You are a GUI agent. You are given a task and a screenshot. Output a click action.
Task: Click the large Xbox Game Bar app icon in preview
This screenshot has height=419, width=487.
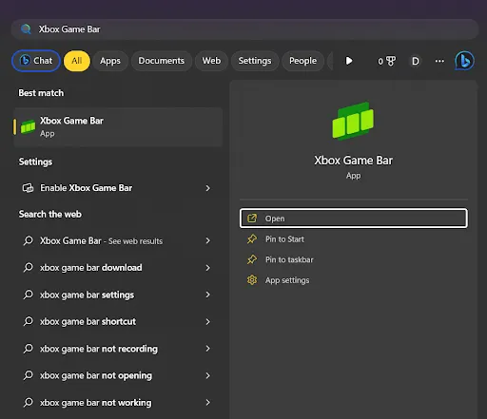tap(353, 121)
